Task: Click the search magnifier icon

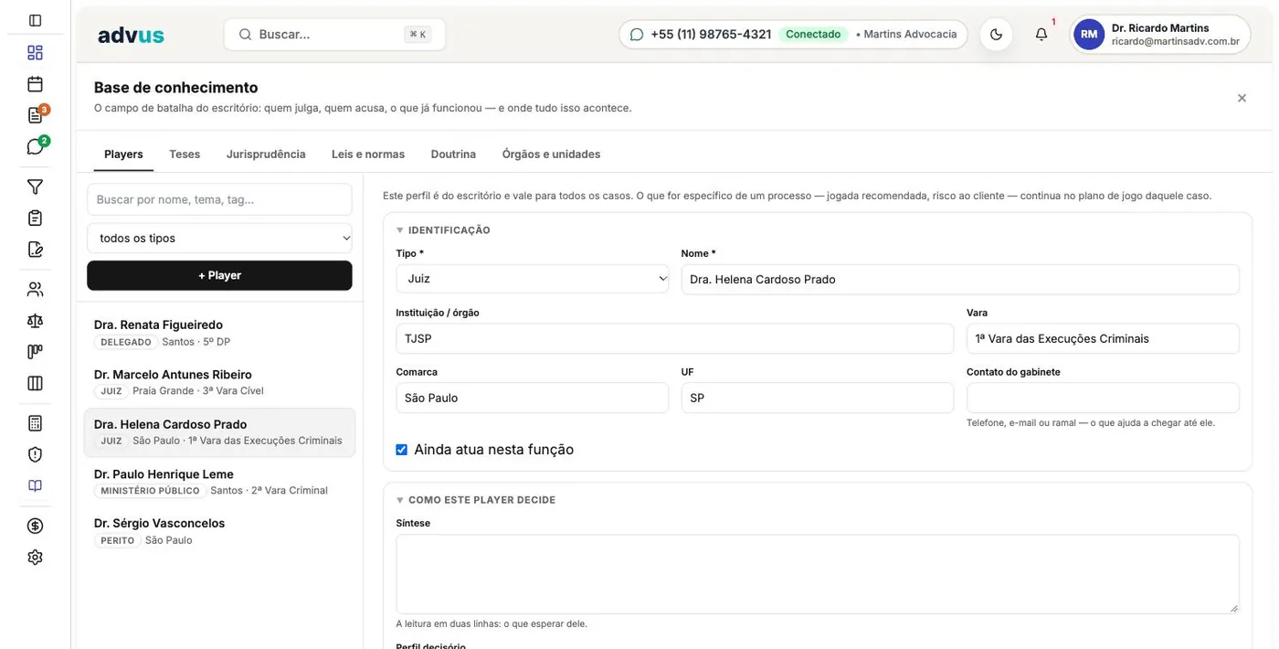Action: click(x=245, y=35)
